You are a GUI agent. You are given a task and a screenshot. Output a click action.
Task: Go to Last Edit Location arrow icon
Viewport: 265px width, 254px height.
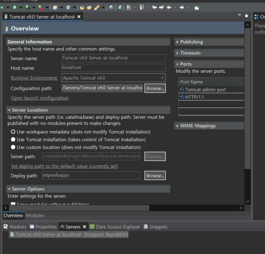tap(154, 7)
